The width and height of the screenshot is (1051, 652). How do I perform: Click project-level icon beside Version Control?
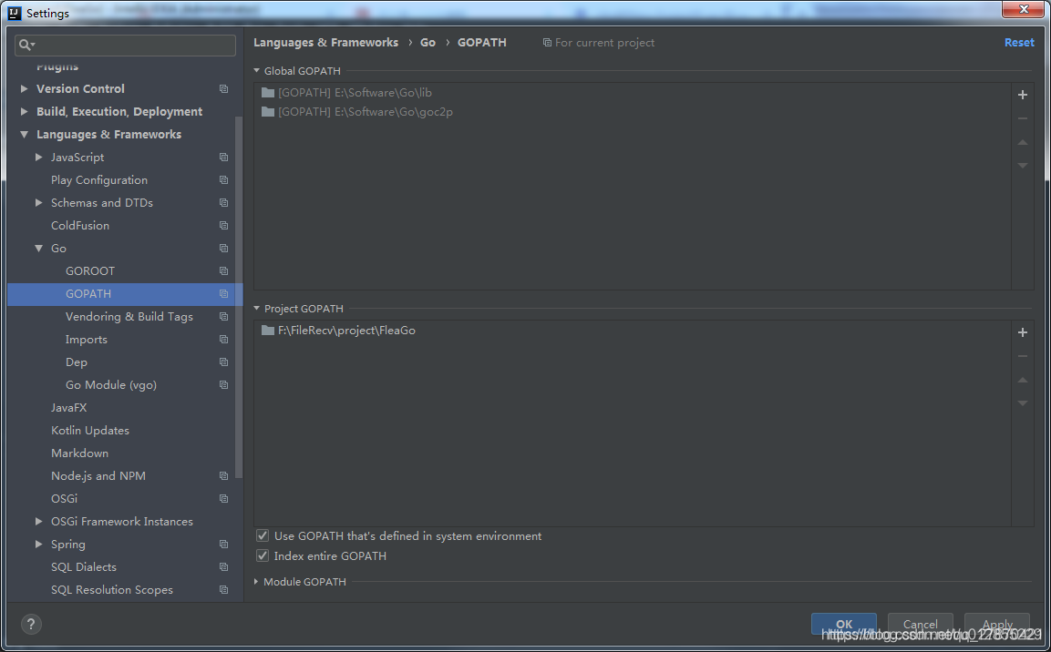coord(224,89)
